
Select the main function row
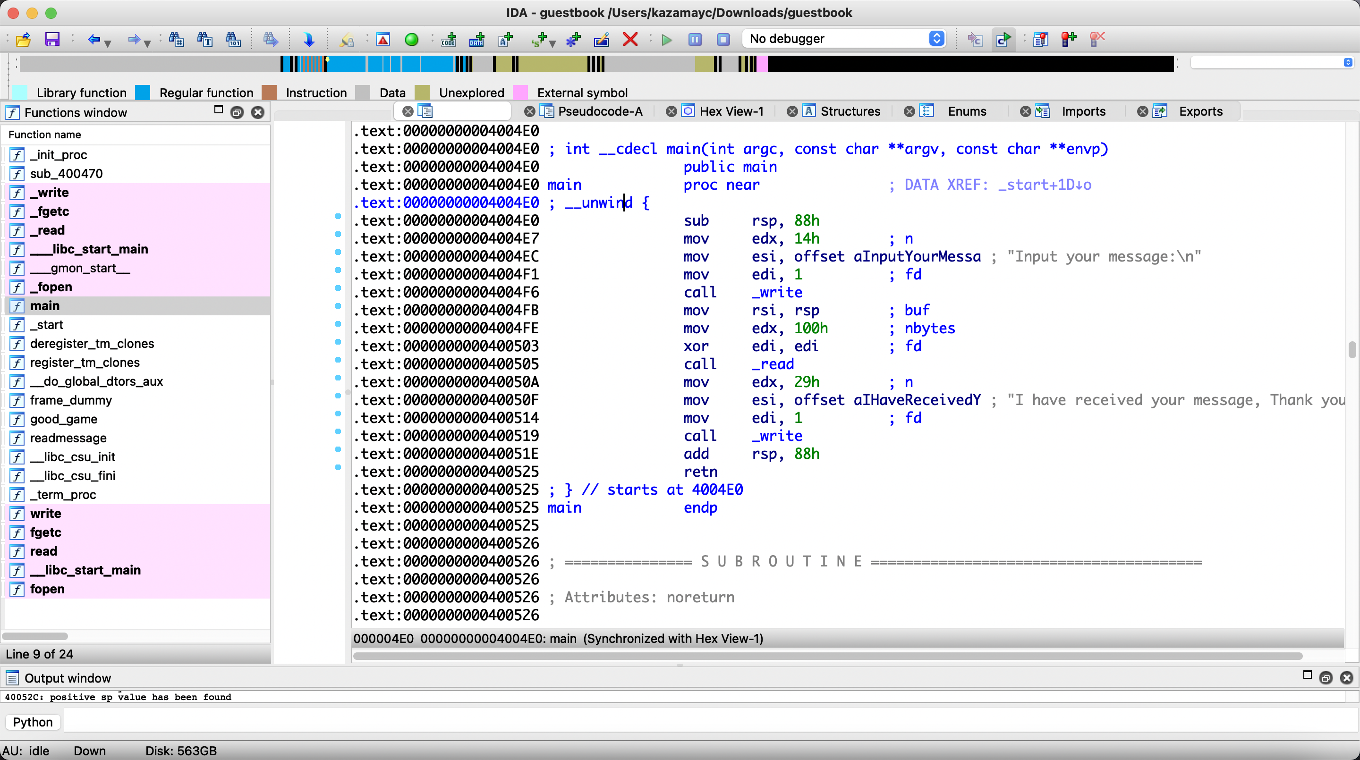click(x=137, y=306)
